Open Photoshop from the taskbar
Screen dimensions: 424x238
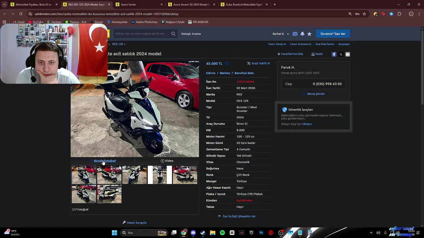pos(261,233)
